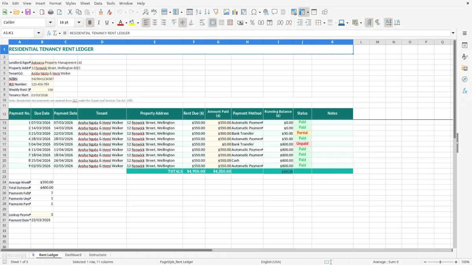This screenshot has height=265, width=472.
Task: Click the PageStyle_Rent Ledger status entry
Action: 176,262
